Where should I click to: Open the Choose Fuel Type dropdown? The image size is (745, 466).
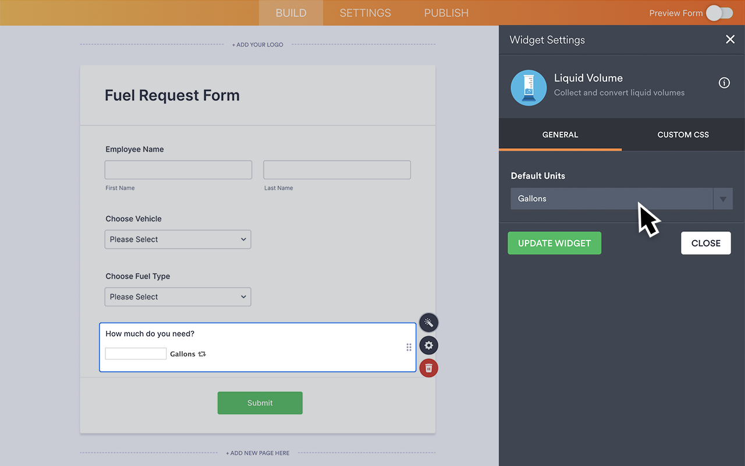point(178,296)
